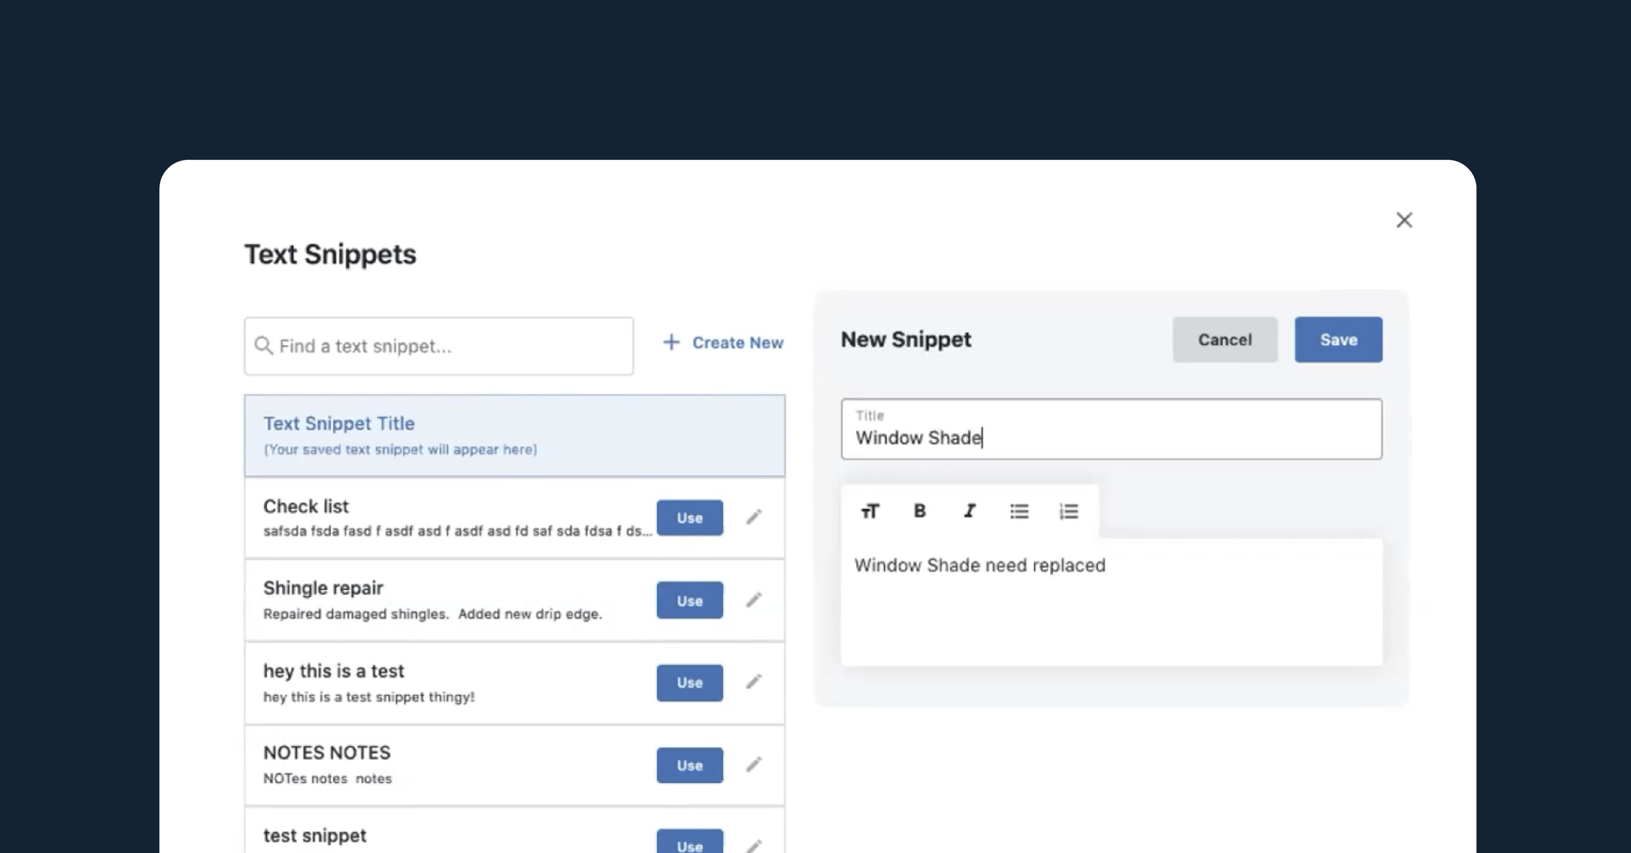Toggle bold formatting in snippet editor
1631x853 pixels.
coord(919,510)
